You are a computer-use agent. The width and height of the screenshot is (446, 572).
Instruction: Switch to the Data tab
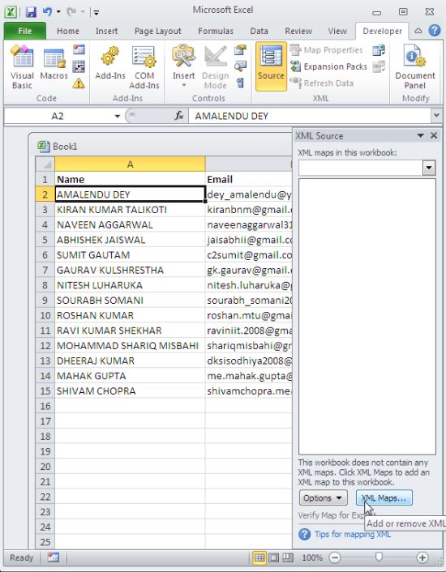(259, 32)
